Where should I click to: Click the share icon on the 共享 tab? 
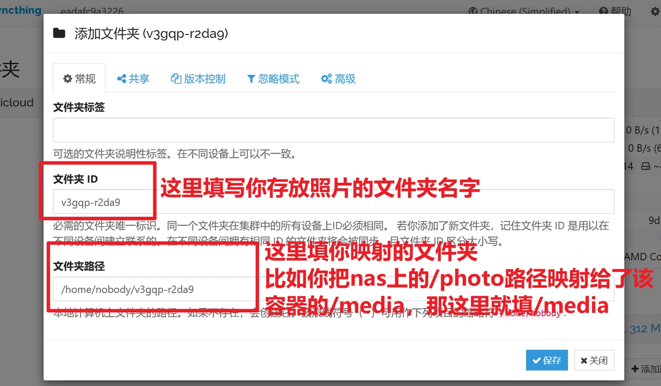[121, 78]
